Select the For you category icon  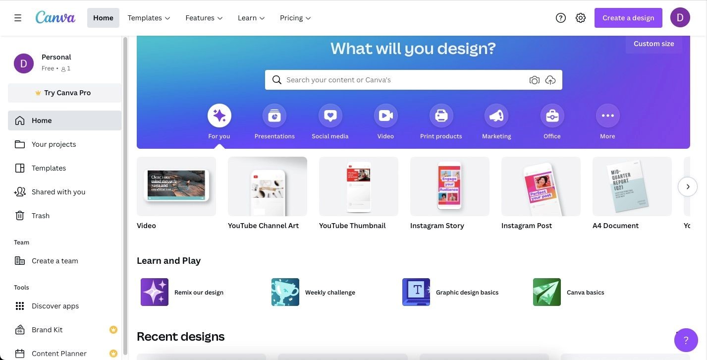pyautogui.click(x=219, y=116)
